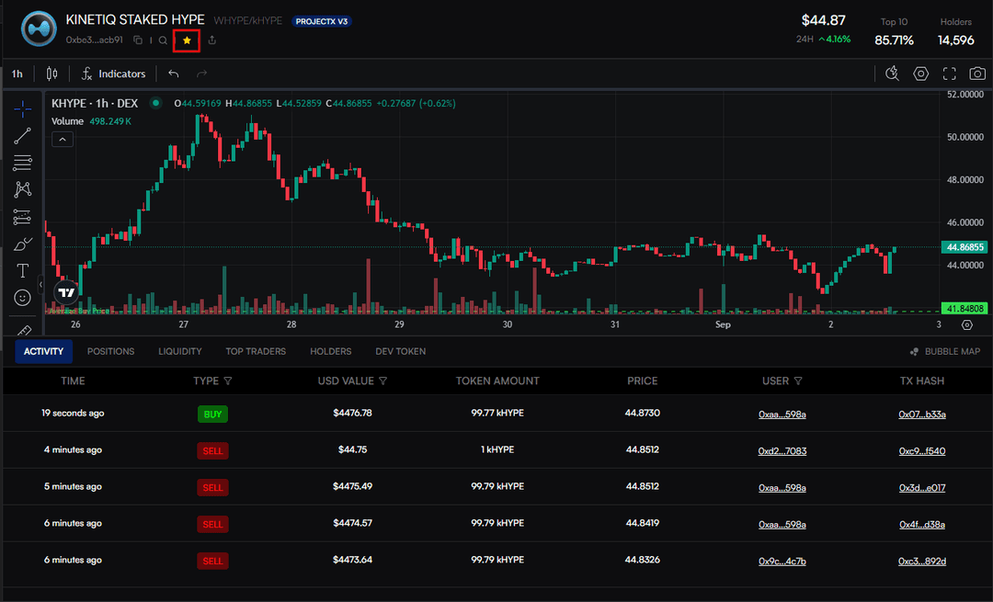Select the Brush drawing tool
The width and height of the screenshot is (993, 602).
pos(22,244)
